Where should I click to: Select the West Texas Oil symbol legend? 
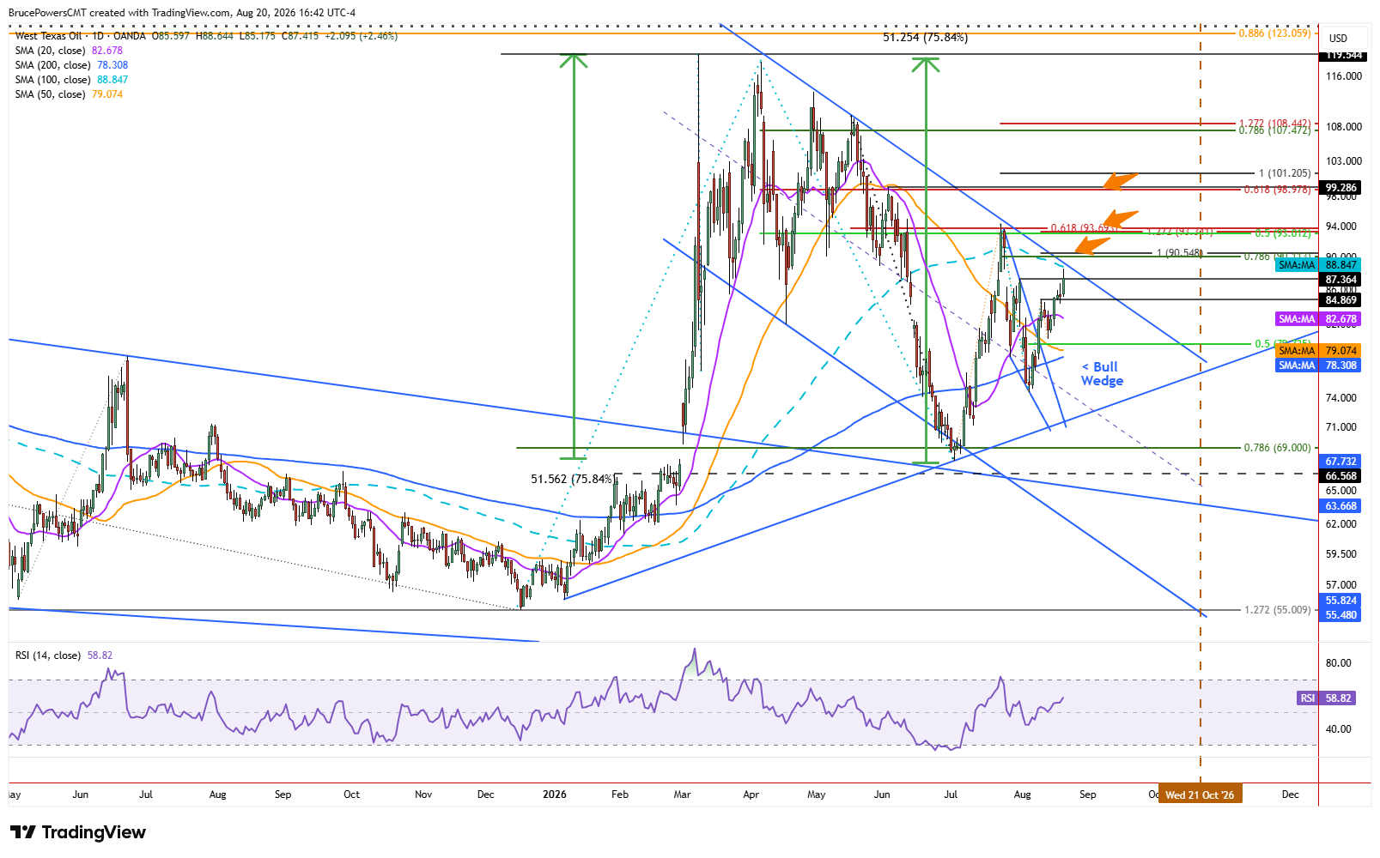(206, 36)
